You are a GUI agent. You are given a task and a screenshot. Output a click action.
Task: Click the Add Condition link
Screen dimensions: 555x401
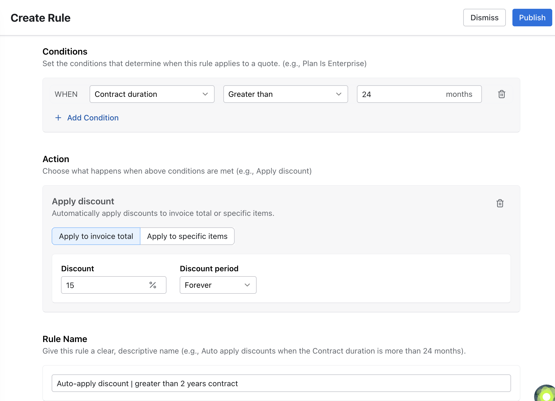(93, 118)
